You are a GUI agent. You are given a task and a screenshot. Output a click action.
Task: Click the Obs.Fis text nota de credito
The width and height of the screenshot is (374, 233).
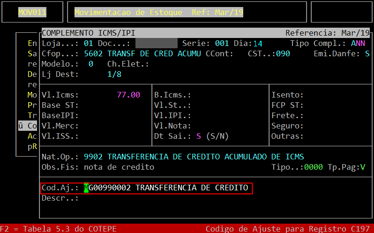coord(119,167)
